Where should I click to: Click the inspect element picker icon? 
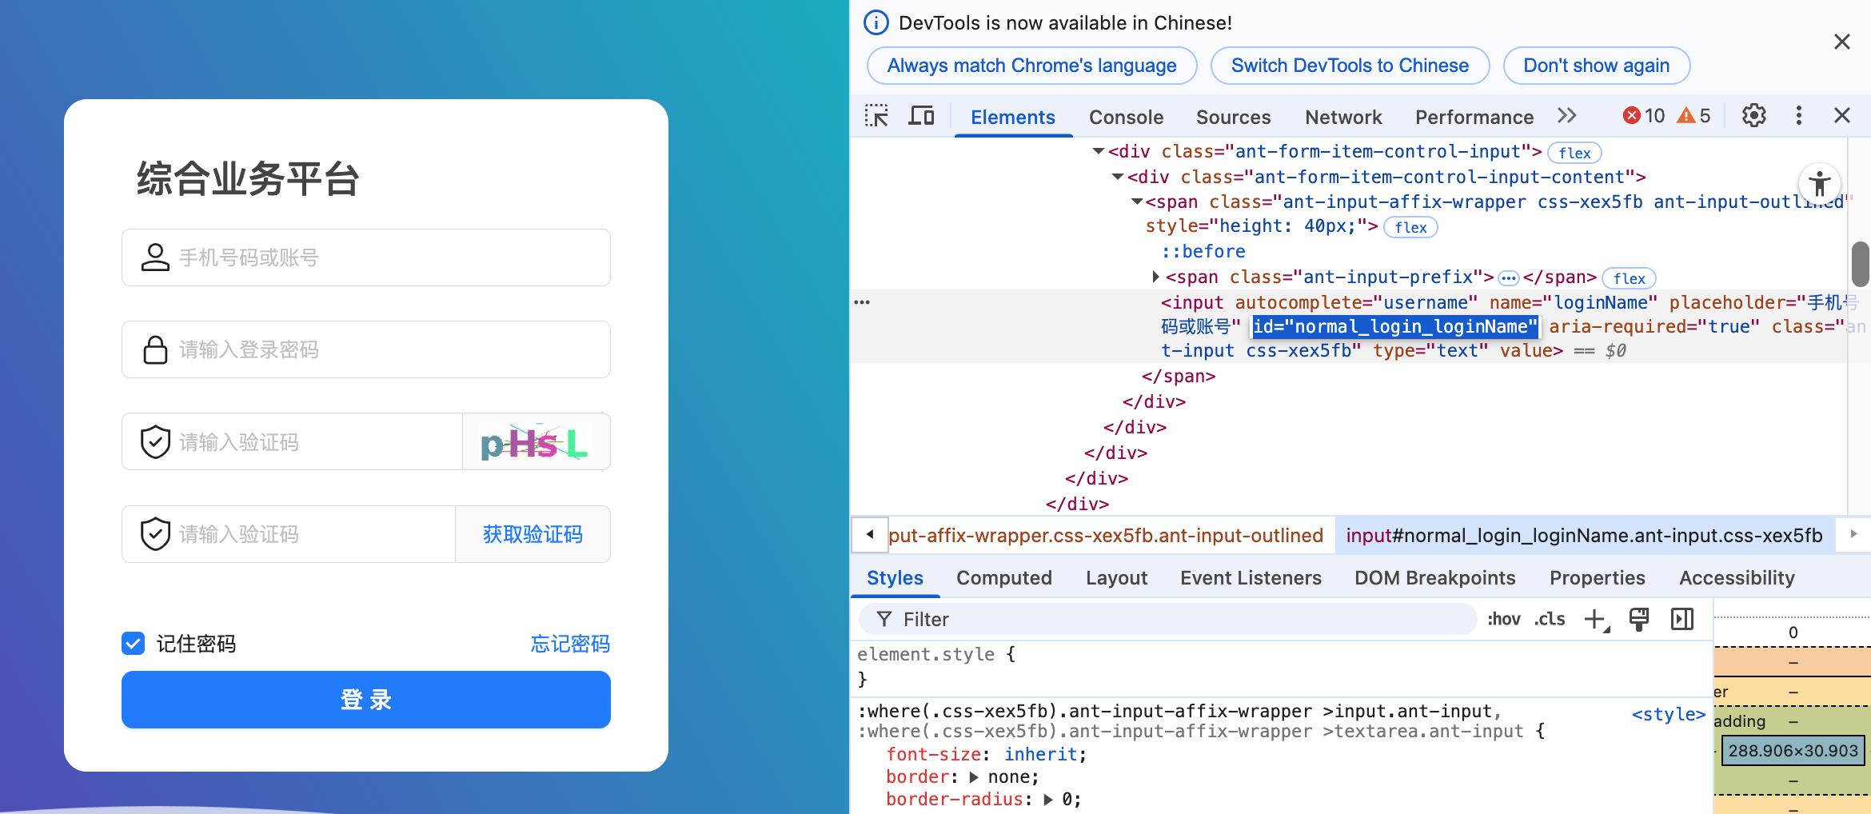(x=876, y=116)
